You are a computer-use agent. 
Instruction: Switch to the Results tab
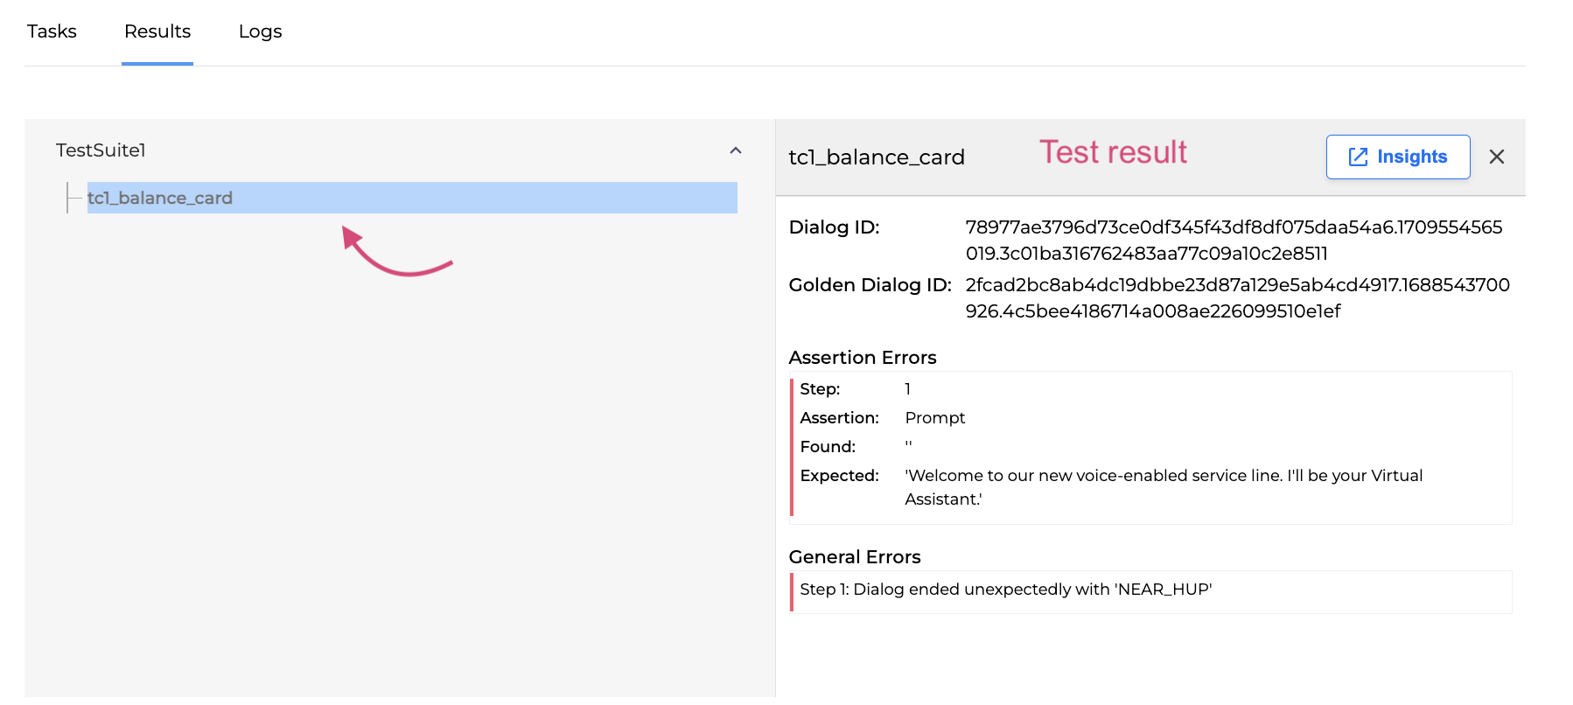point(157,31)
